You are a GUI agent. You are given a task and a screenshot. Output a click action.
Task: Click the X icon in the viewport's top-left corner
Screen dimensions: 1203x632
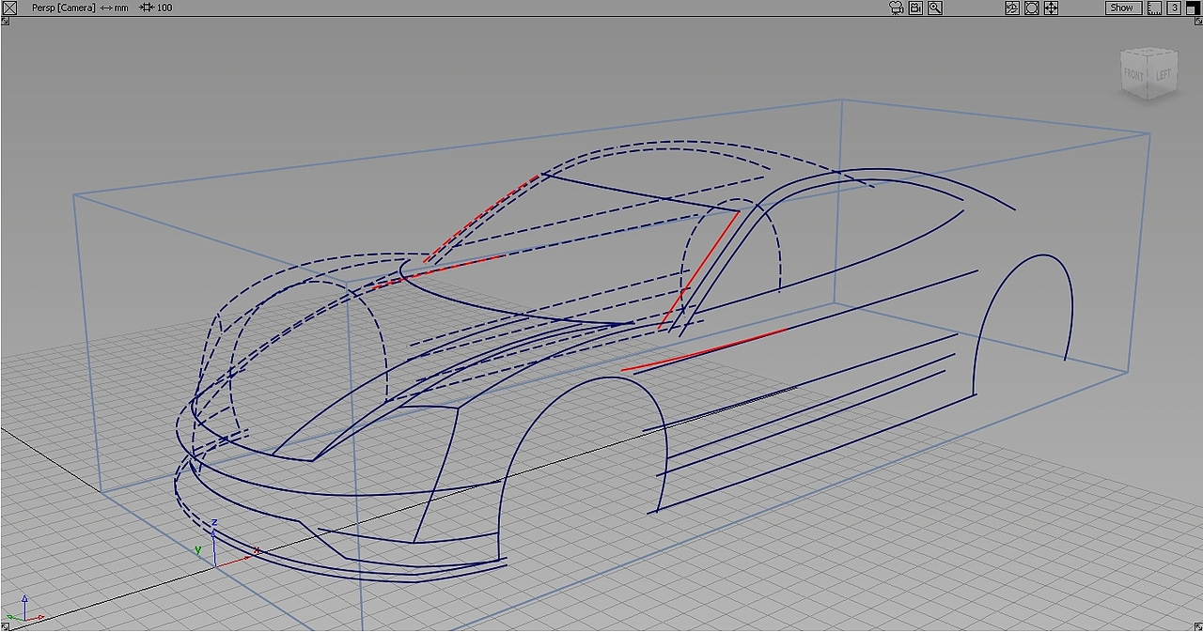click(x=8, y=8)
